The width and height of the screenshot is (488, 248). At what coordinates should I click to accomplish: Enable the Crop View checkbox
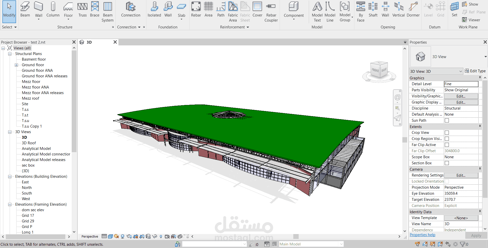pyautogui.click(x=447, y=133)
